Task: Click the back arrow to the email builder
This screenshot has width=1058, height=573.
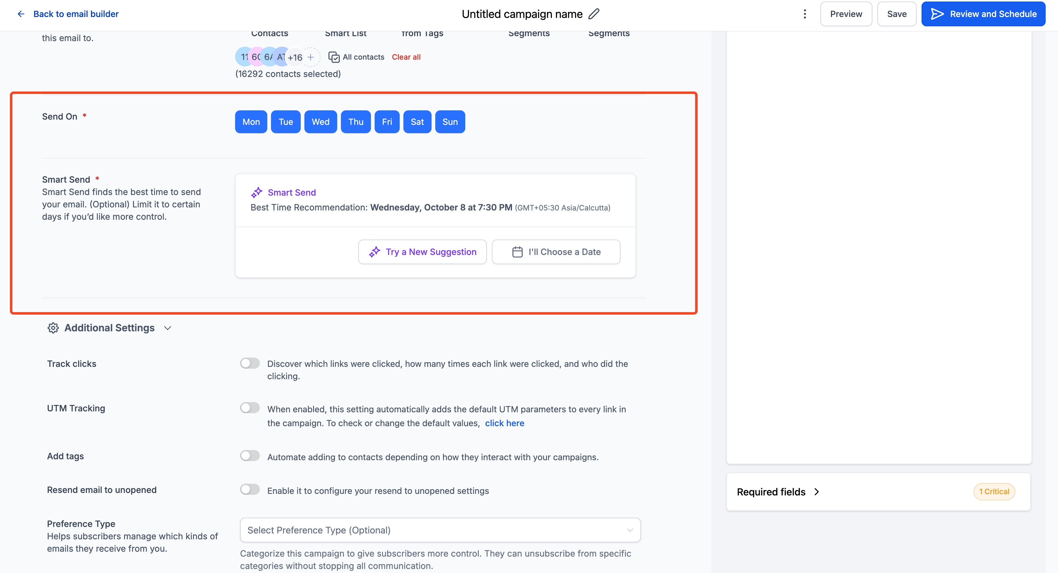Action: (x=21, y=14)
